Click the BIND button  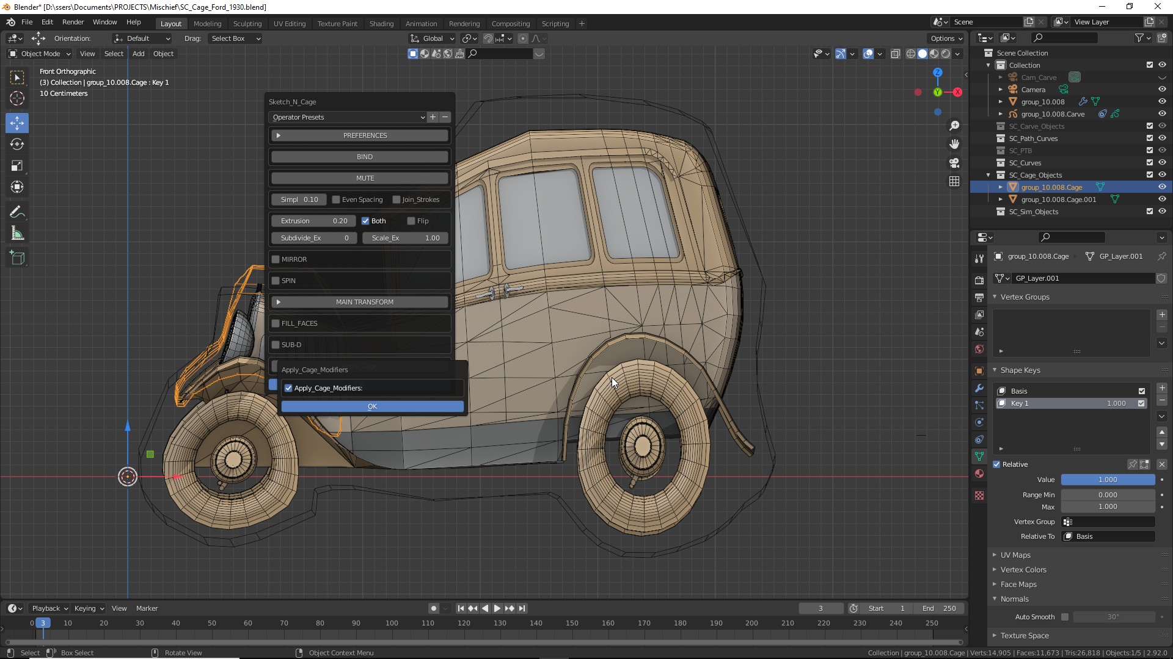[360, 157]
